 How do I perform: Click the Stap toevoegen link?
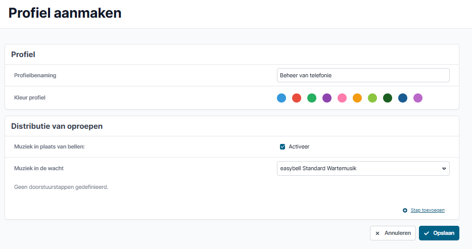(428, 210)
